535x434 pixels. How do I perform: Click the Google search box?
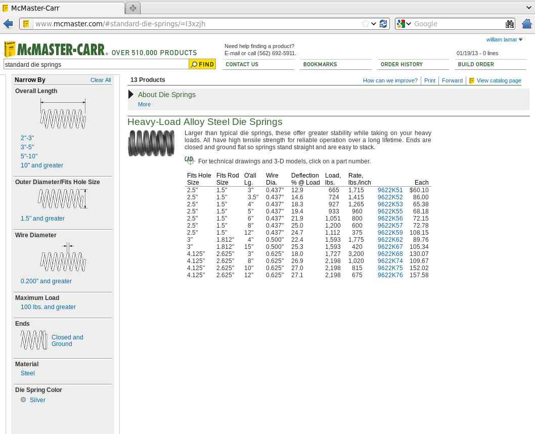[458, 24]
